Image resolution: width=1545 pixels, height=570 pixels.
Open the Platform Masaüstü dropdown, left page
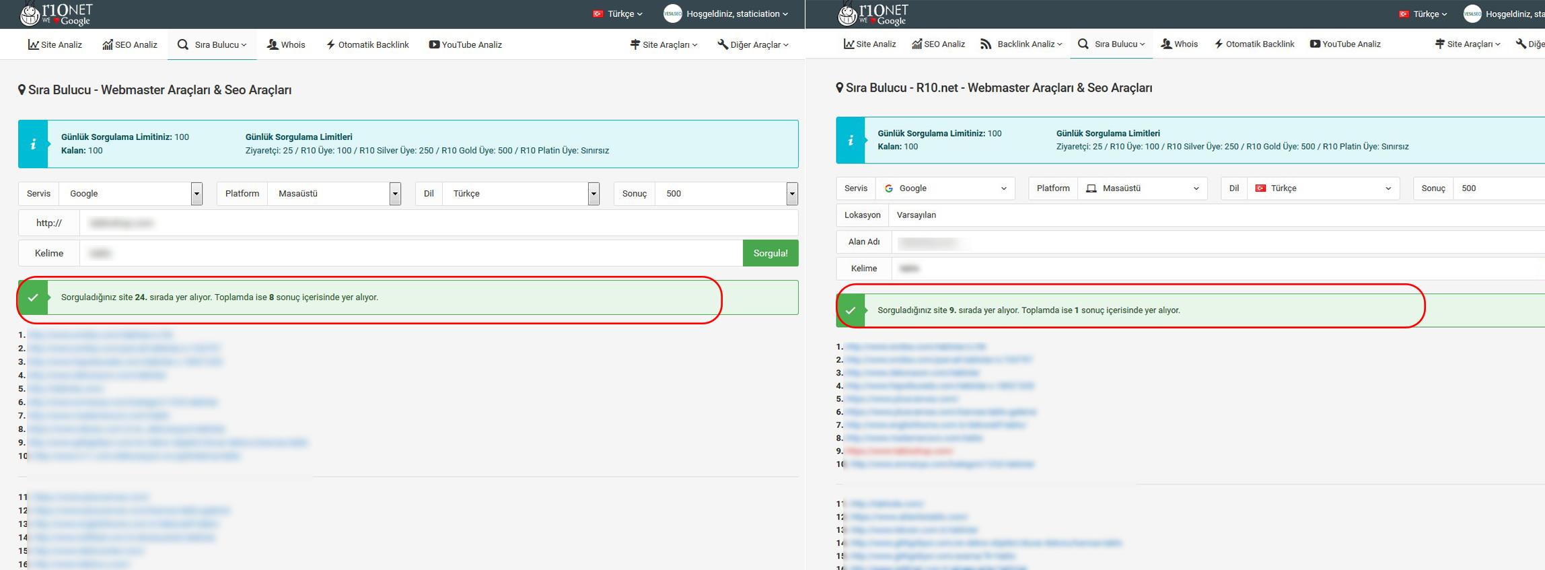(x=334, y=194)
